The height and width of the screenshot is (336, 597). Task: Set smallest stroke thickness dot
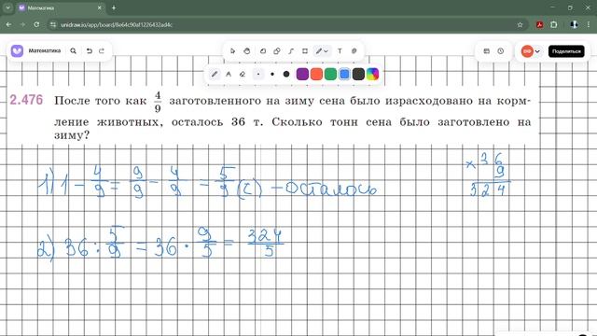click(x=258, y=75)
